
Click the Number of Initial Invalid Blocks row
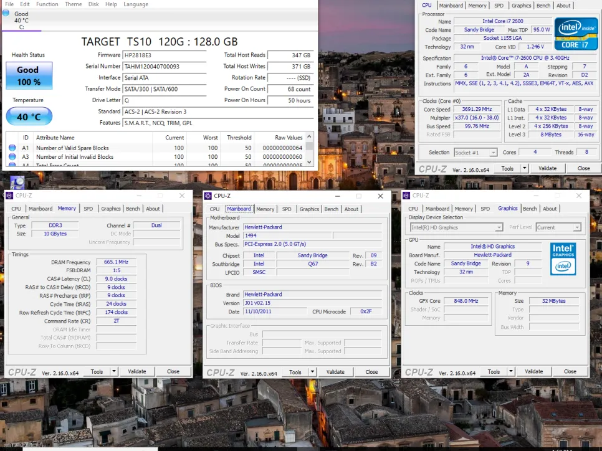pos(156,156)
